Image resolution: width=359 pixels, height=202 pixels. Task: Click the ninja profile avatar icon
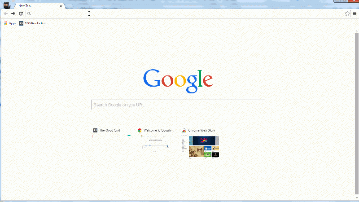(7, 5)
